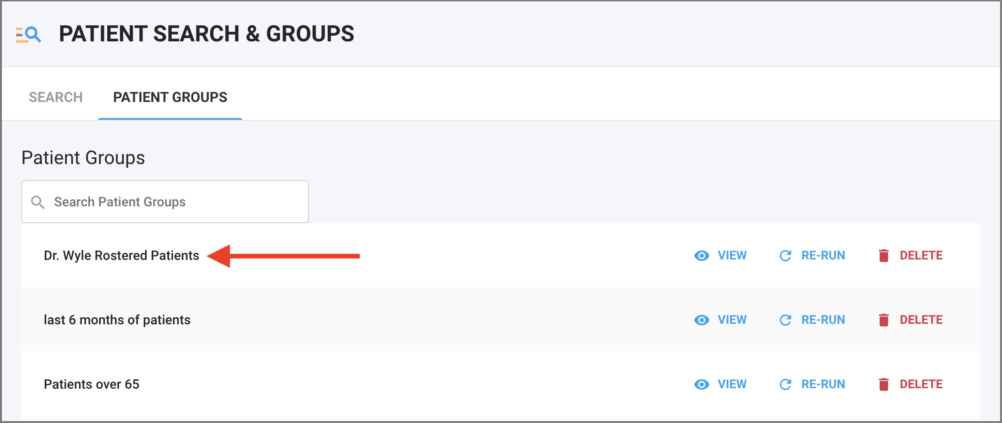Delete the Patients over 65 group
The width and height of the screenshot is (1002, 423).
910,384
